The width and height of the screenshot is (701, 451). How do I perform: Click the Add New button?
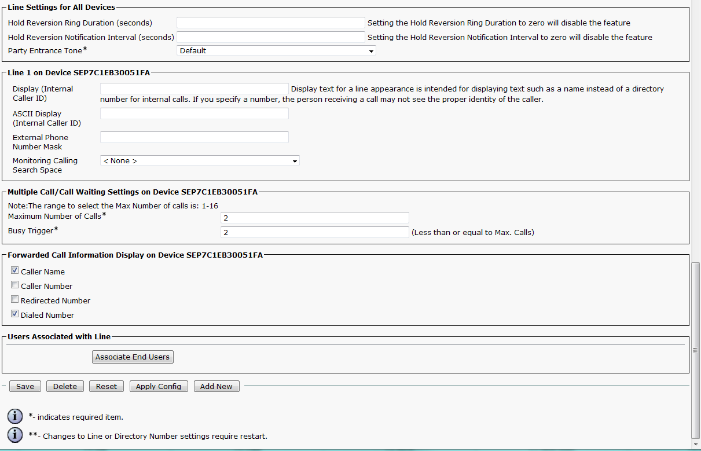[x=216, y=386]
